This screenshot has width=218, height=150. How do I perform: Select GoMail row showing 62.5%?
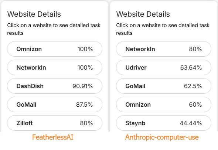point(164,86)
